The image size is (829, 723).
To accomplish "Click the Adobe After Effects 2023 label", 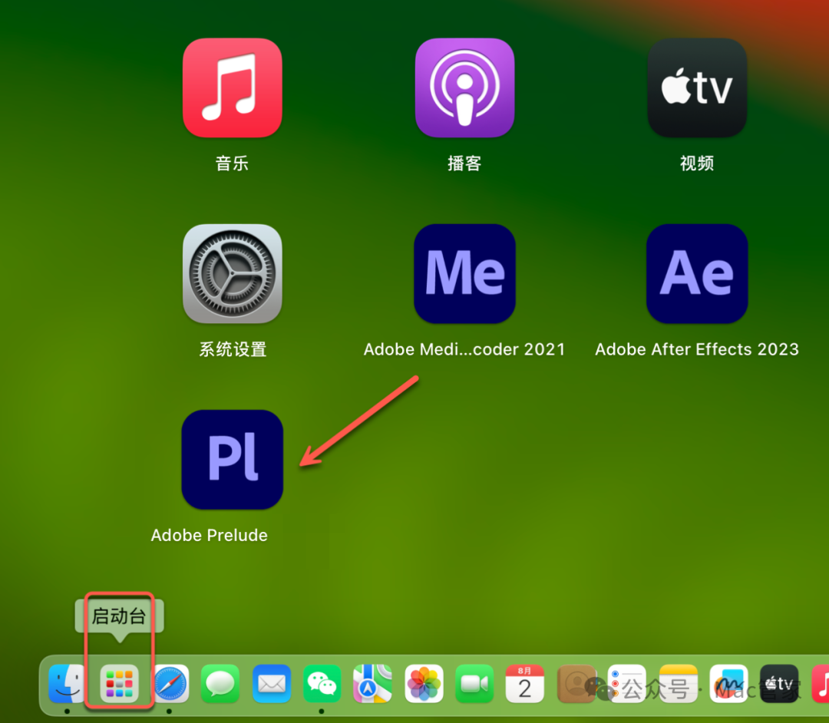I will click(x=697, y=350).
